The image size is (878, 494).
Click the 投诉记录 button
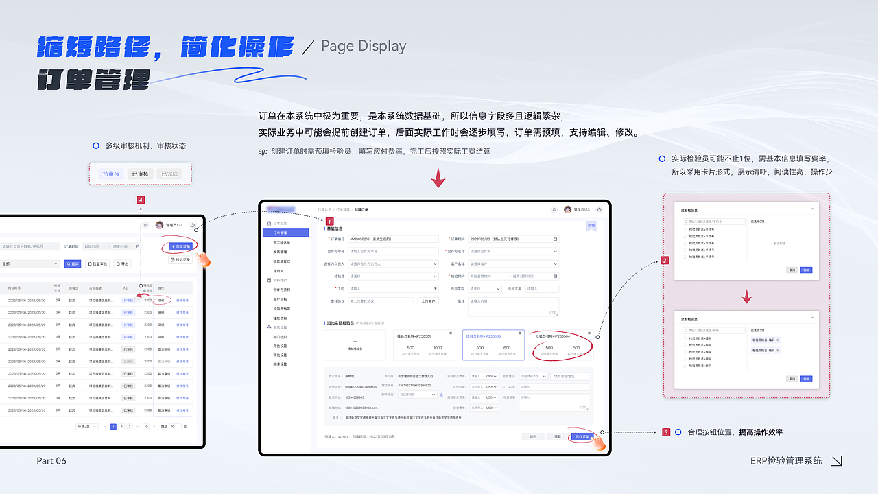click(x=182, y=260)
